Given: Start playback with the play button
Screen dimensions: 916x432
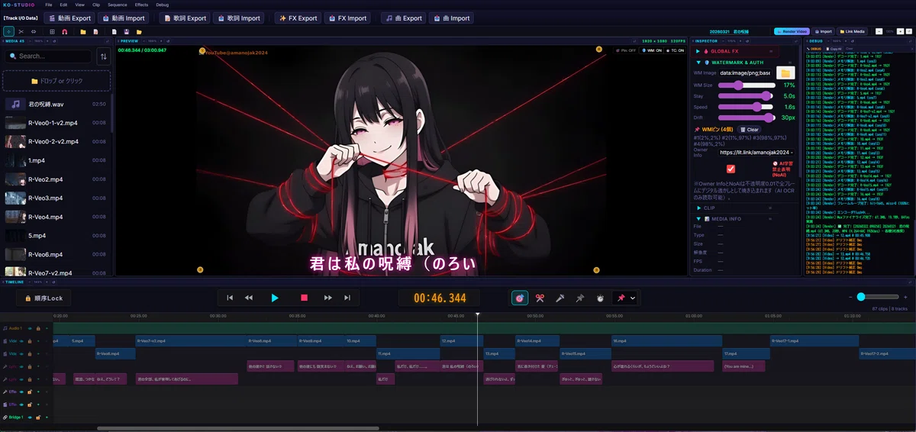Looking at the screenshot, I should tap(276, 298).
